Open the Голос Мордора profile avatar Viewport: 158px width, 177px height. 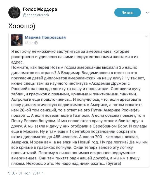click(x=14, y=12)
